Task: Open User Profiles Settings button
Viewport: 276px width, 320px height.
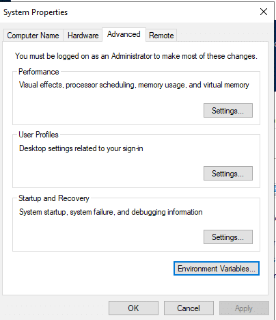Action: coord(228,174)
